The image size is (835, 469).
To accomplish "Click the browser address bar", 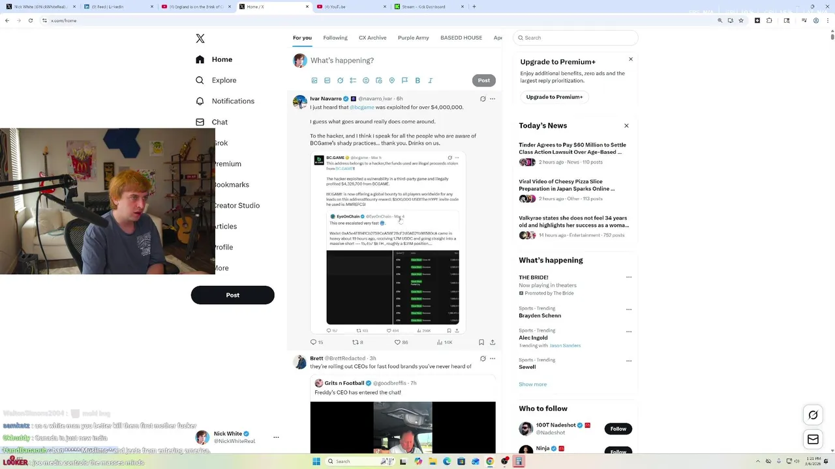I will 378,20.
